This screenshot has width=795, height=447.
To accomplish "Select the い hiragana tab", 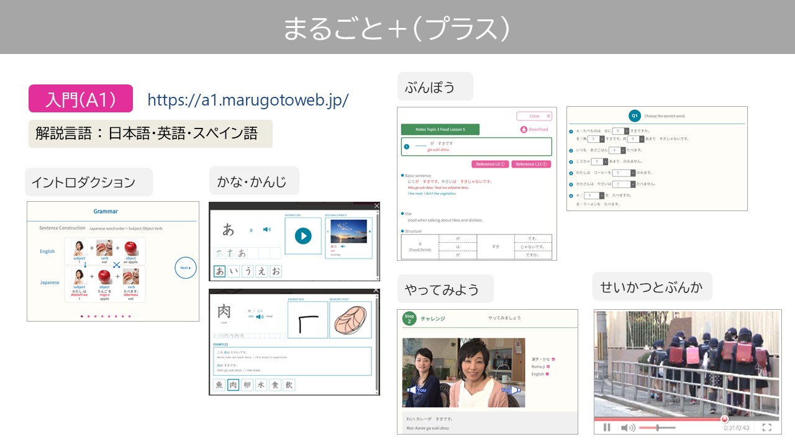I will click(234, 271).
